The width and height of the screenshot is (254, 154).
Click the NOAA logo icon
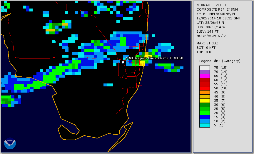pyautogui.click(x=10, y=143)
